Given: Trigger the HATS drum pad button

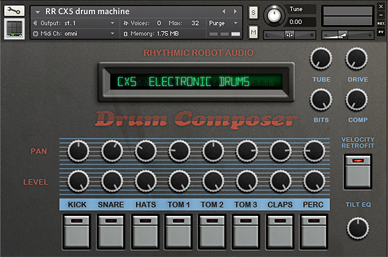Looking at the screenshot, I should coord(145,232).
